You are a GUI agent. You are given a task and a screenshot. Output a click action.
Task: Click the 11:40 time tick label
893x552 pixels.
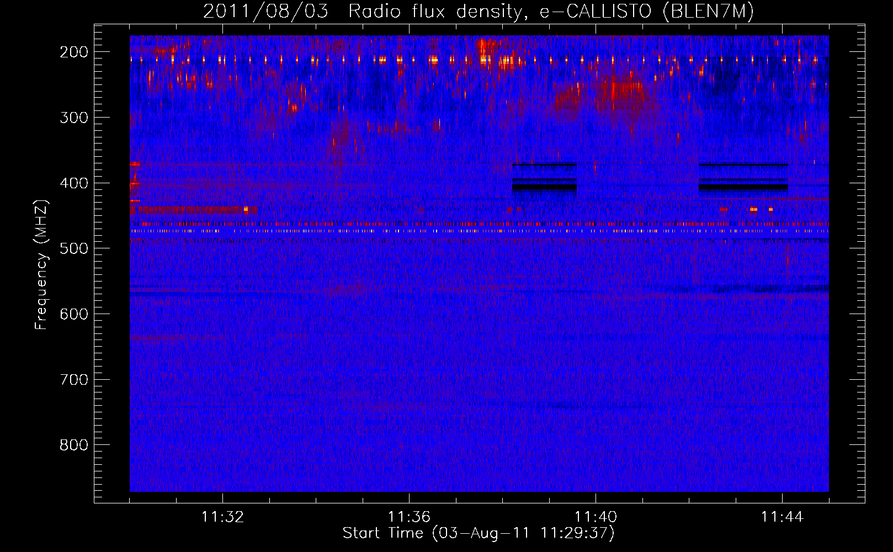coord(596,517)
